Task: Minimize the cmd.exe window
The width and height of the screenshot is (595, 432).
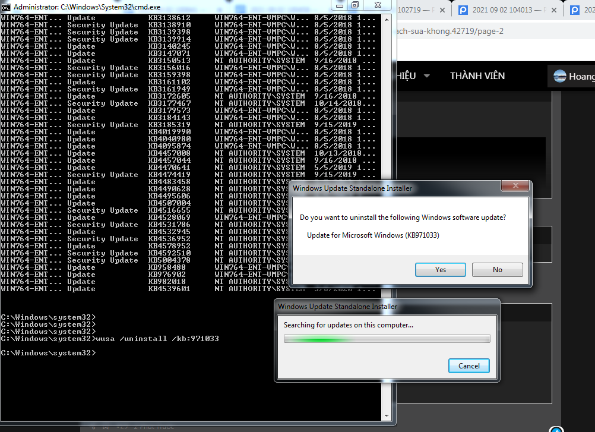Action: tap(340, 5)
